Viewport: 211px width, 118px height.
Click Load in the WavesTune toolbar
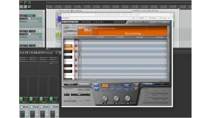(x=116, y=22)
